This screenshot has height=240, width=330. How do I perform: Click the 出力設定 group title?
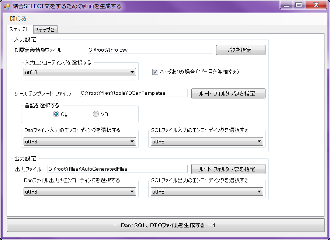25,159
